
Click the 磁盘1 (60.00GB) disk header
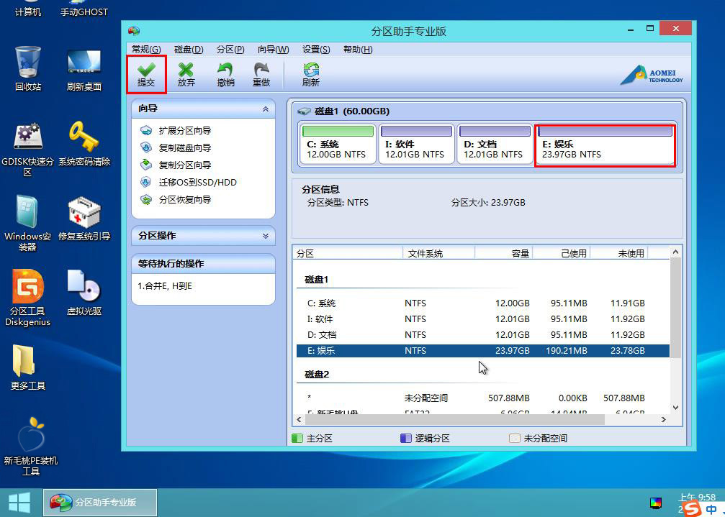click(x=344, y=111)
